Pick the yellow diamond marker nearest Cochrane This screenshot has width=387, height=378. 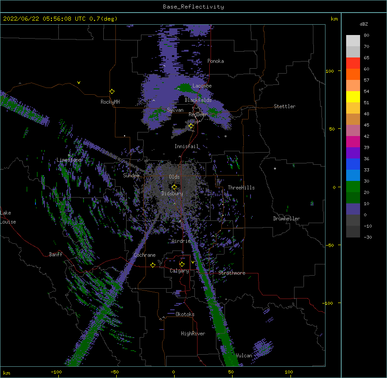coord(153,265)
